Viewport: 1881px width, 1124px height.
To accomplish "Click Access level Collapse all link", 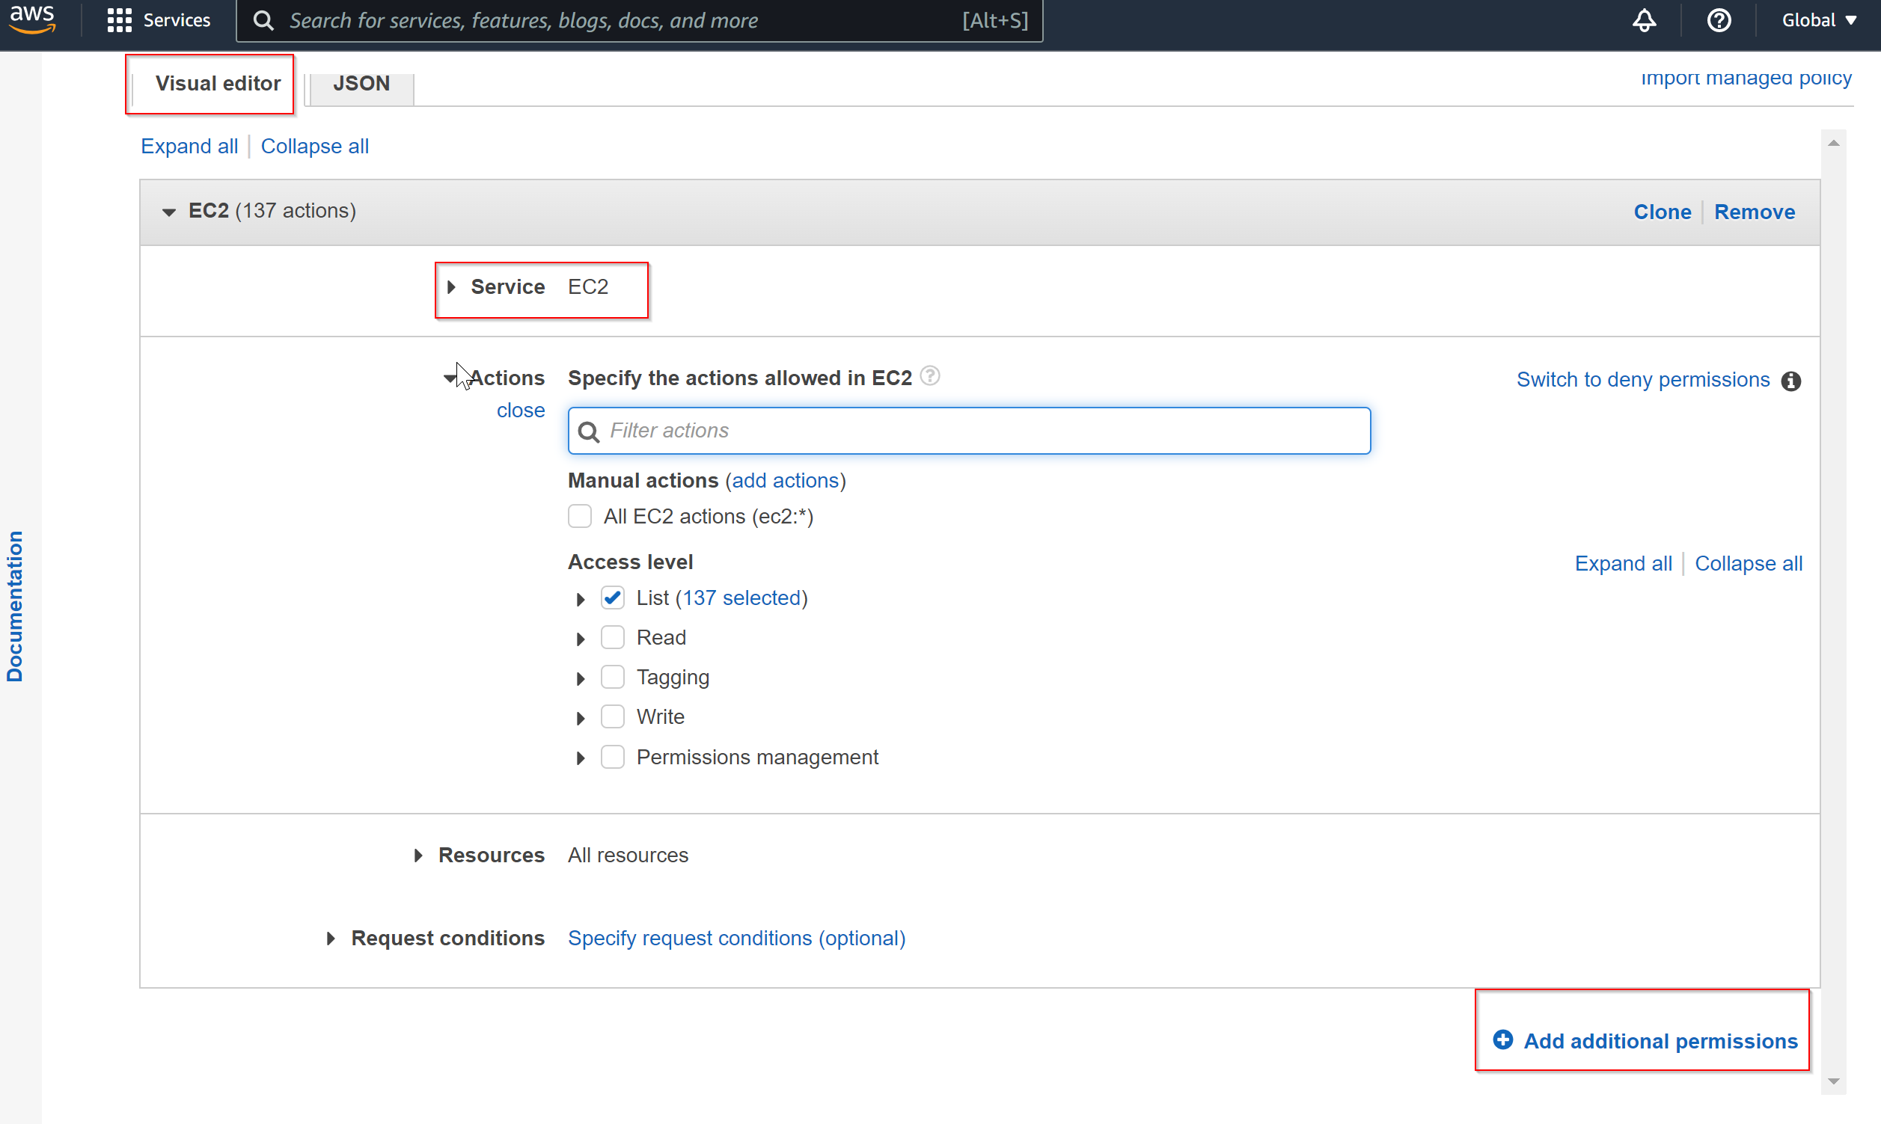I will 1748,564.
